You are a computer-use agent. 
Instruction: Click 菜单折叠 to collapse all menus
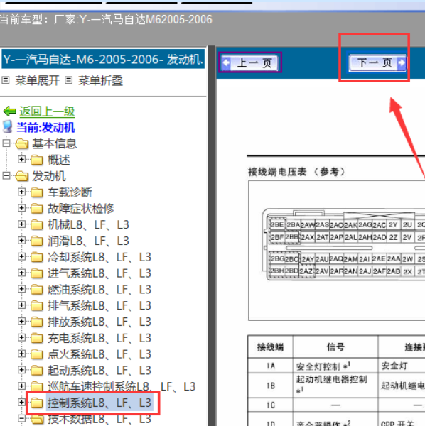coord(100,81)
